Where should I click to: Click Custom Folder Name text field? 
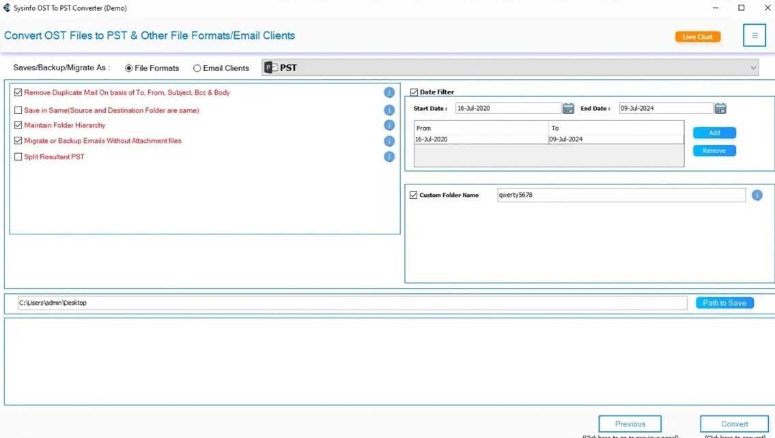(x=621, y=195)
